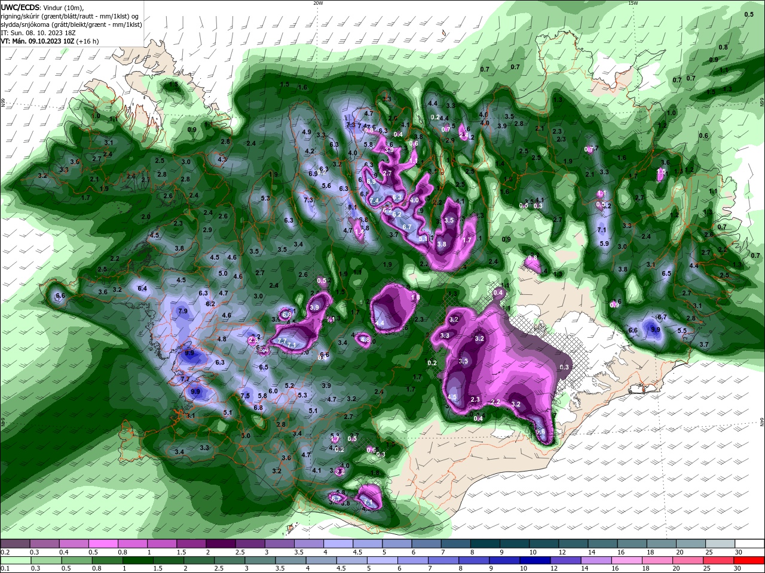Select the bright pink 0.5 swatch in snow legend

click(x=103, y=544)
